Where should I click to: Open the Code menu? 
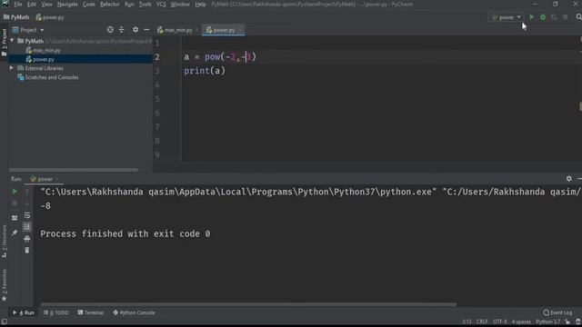(89, 5)
